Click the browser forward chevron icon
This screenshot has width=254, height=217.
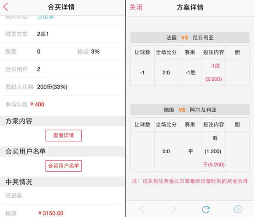pos(174,210)
